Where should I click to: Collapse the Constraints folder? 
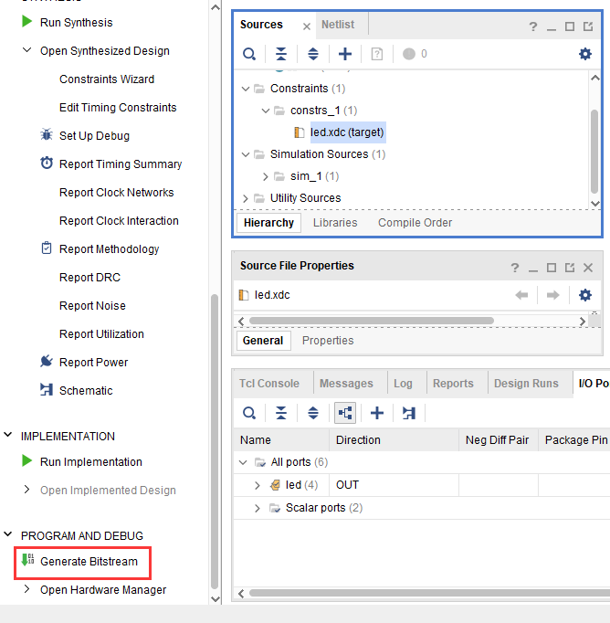pos(246,89)
